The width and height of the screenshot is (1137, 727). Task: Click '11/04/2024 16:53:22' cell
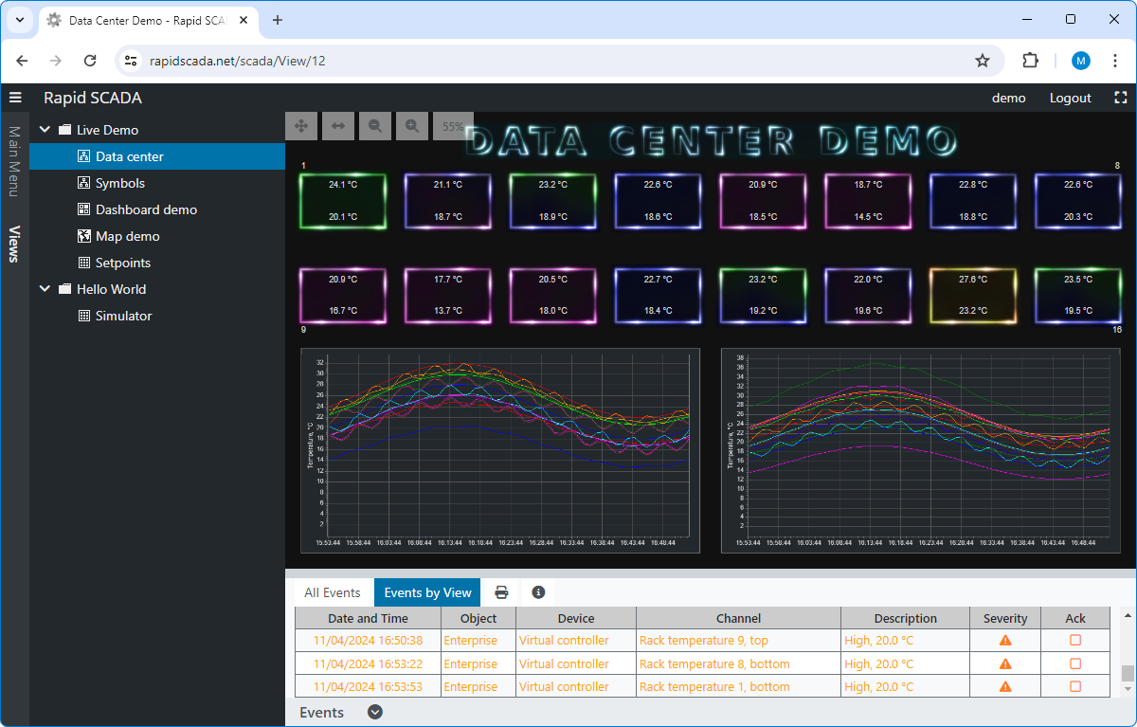coord(368,663)
